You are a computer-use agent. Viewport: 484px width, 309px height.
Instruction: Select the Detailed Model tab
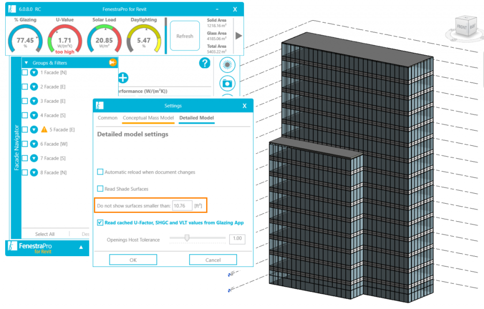click(x=197, y=117)
